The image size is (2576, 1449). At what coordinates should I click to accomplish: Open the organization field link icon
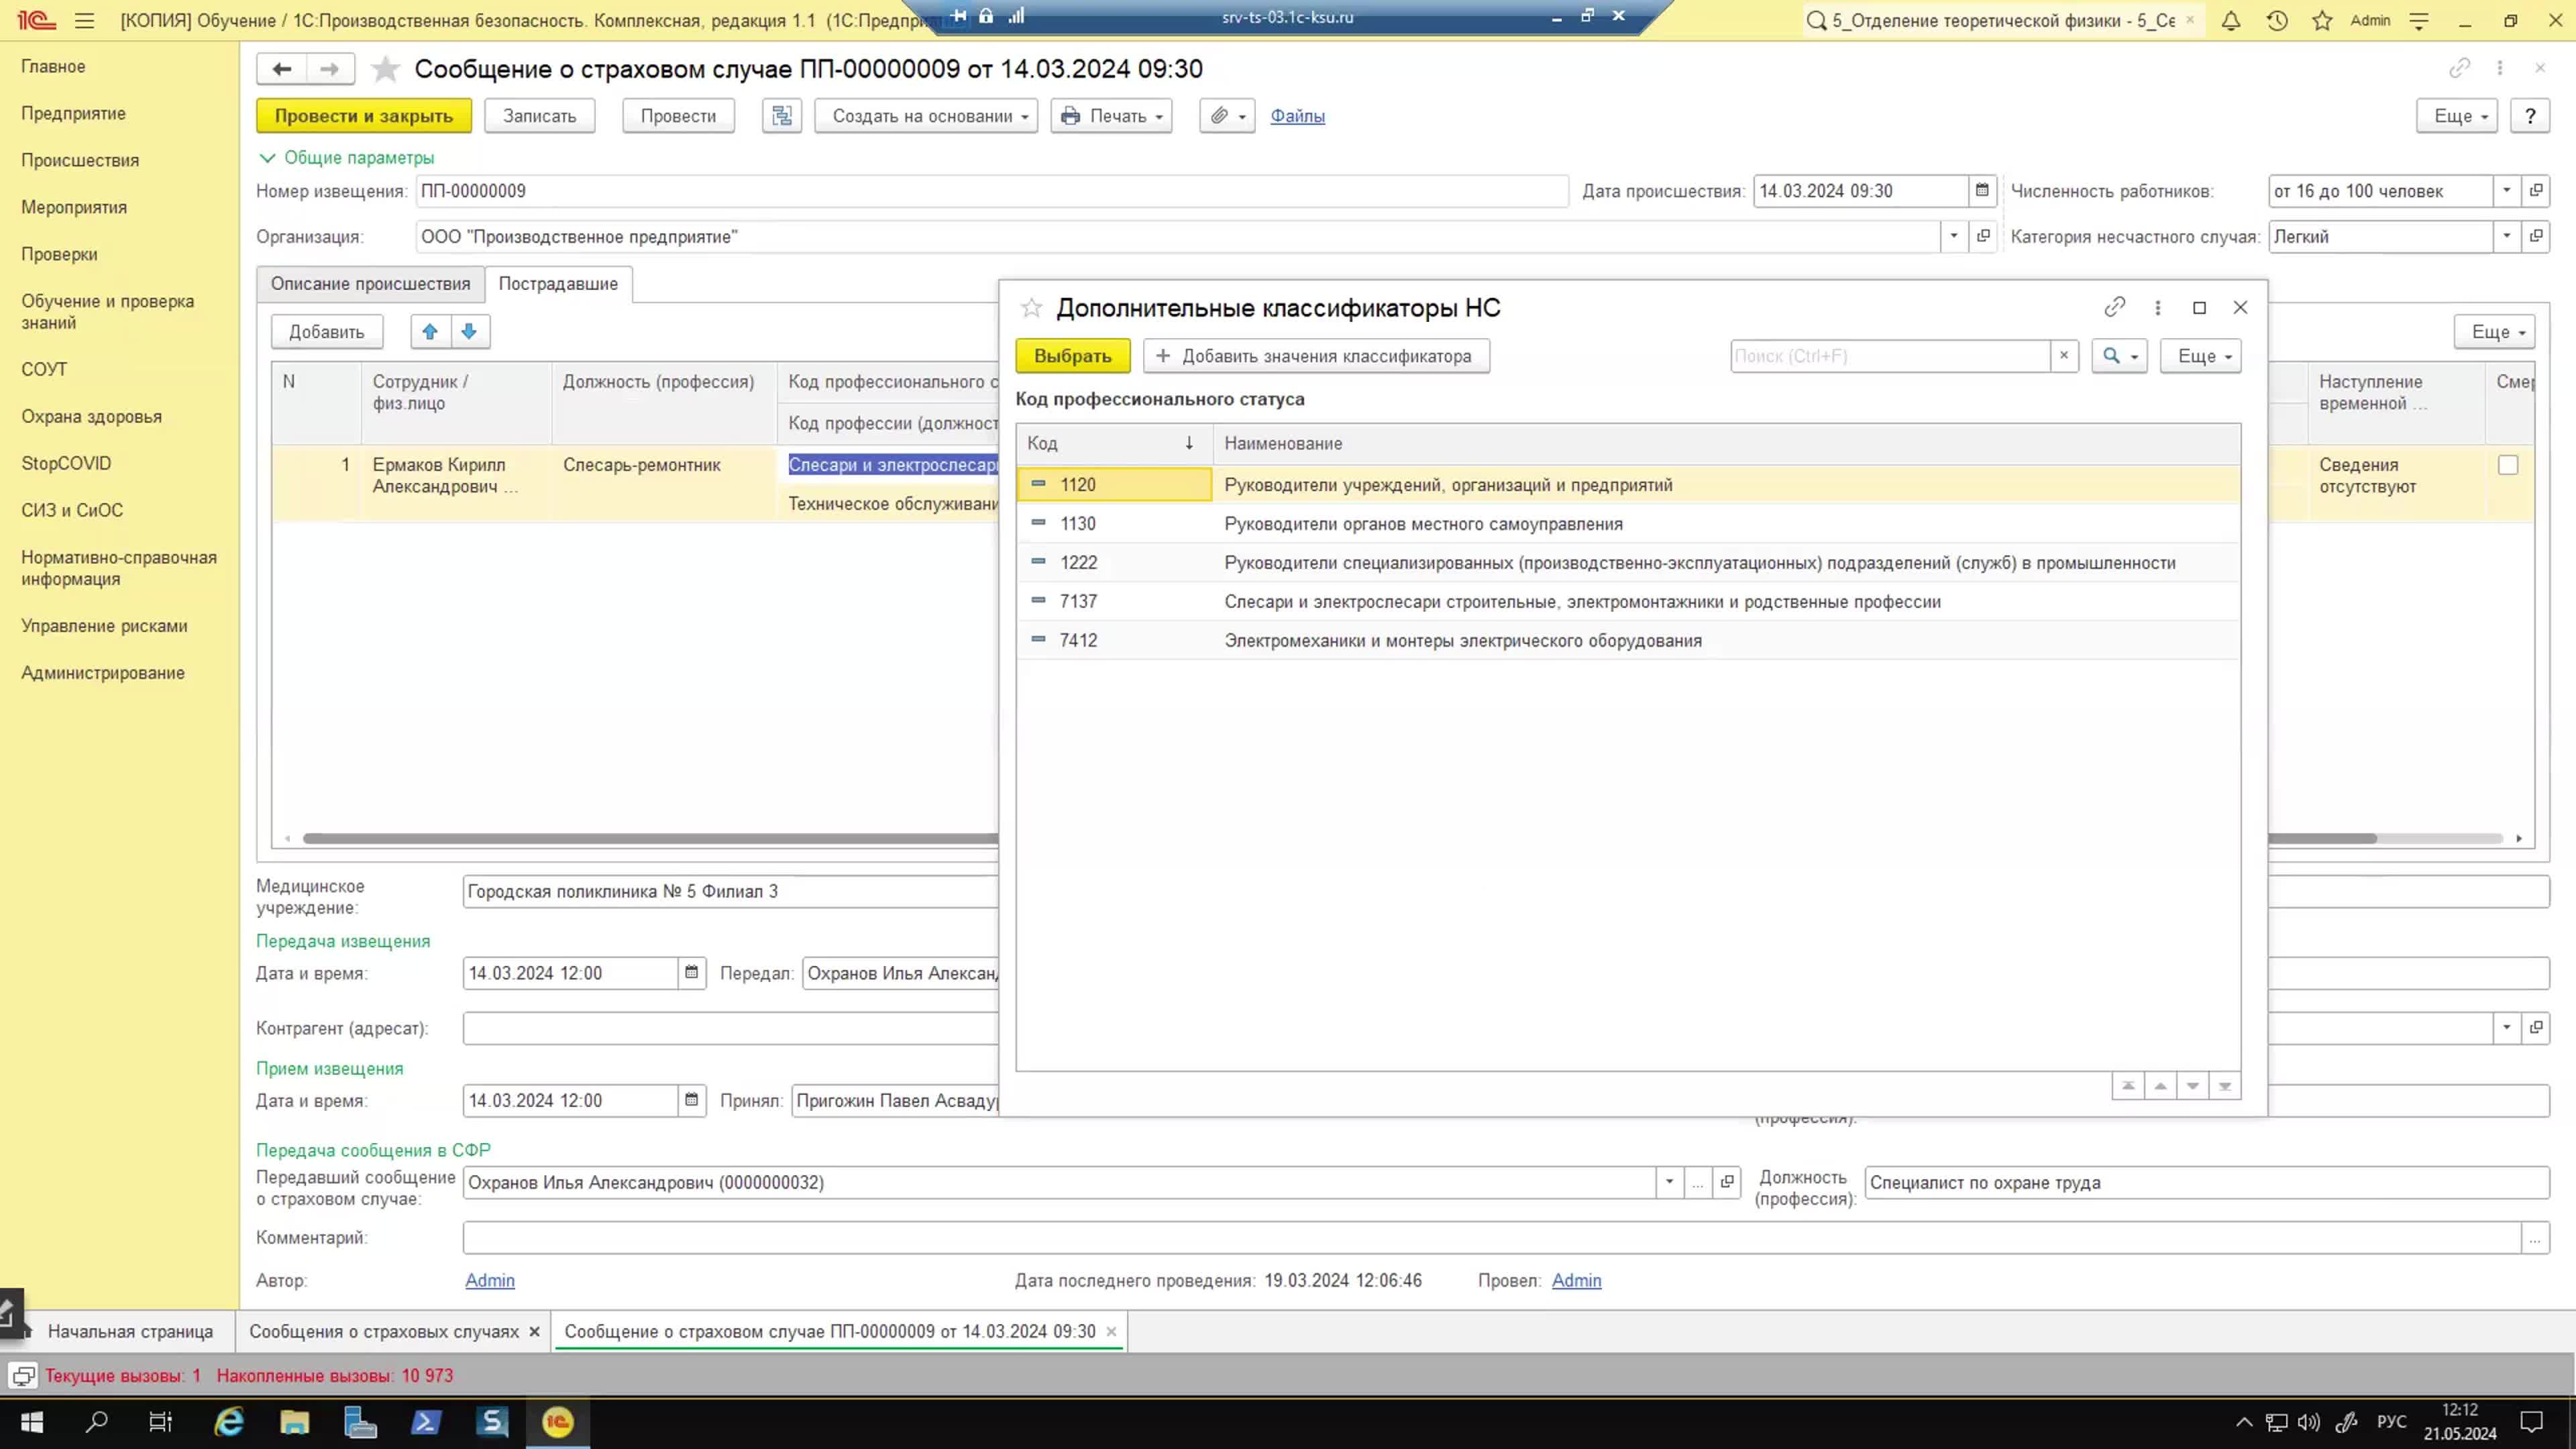click(1983, 237)
